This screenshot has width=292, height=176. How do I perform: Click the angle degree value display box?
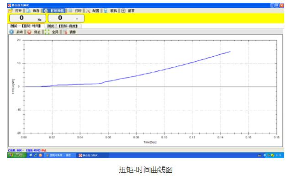pos(66,18)
